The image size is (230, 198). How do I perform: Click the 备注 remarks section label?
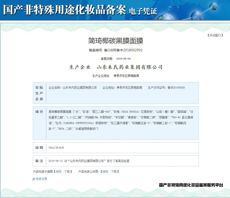[x=39, y=161]
